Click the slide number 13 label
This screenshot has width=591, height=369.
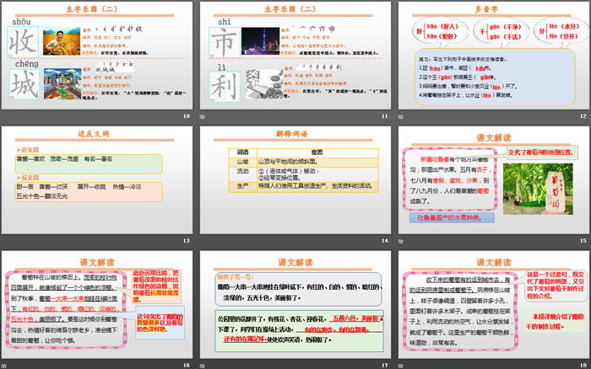tap(187, 241)
